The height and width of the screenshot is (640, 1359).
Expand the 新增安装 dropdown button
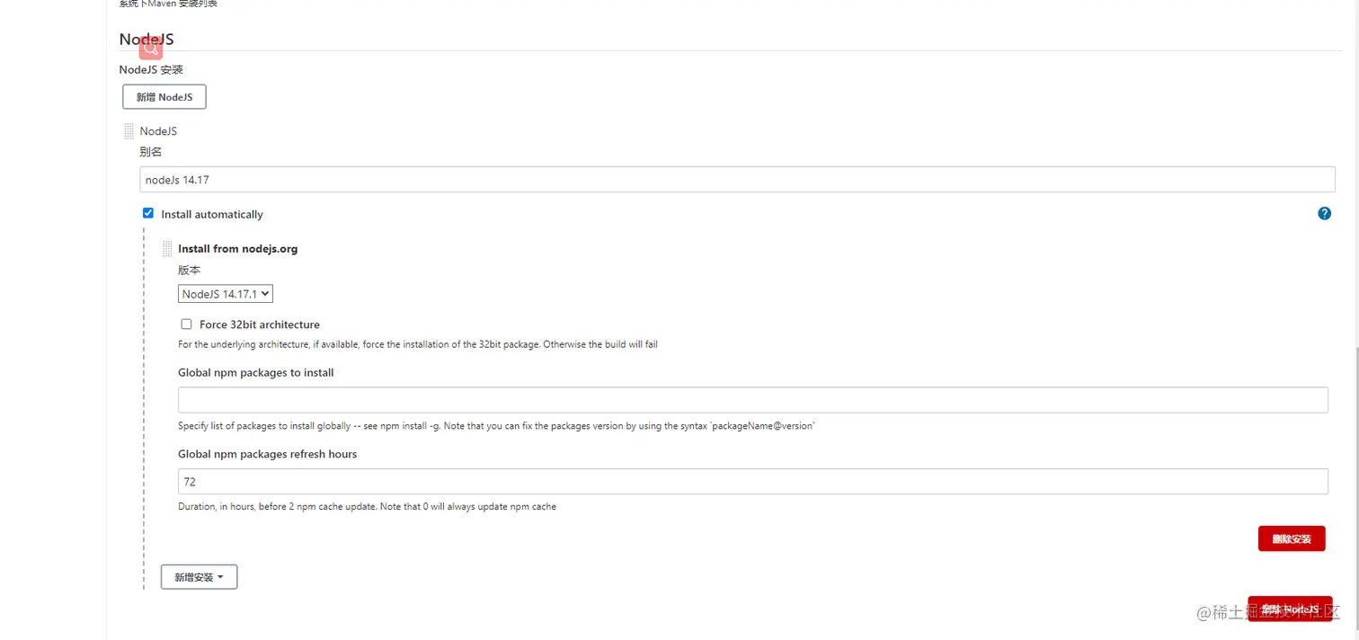pos(199,577)
